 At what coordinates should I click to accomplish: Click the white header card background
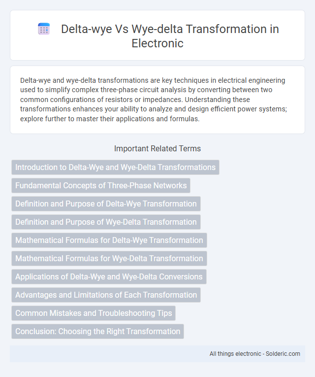[157, 35]
